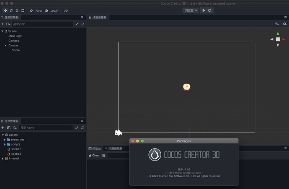Select the Canvas node
289x189 pixels.
[x=13, y=46]
